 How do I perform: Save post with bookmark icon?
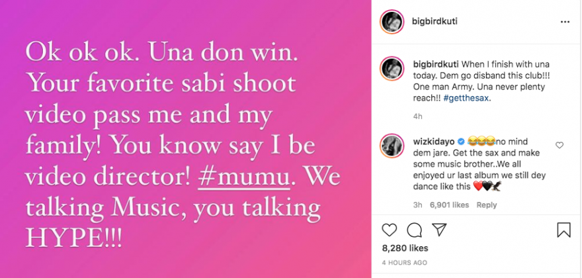(x=563, y=230)
